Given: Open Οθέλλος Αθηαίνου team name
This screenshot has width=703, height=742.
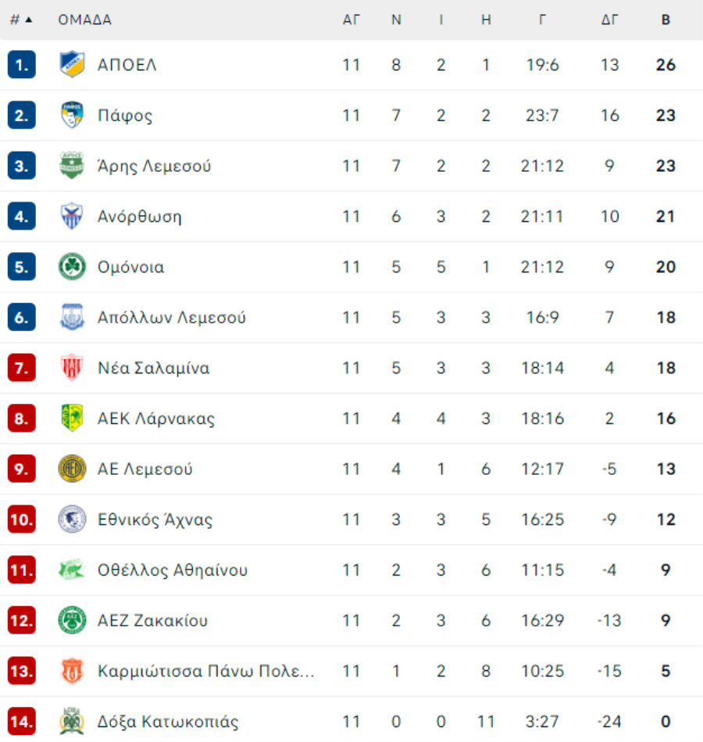Looking at the screenshot, I should [173, 569].
